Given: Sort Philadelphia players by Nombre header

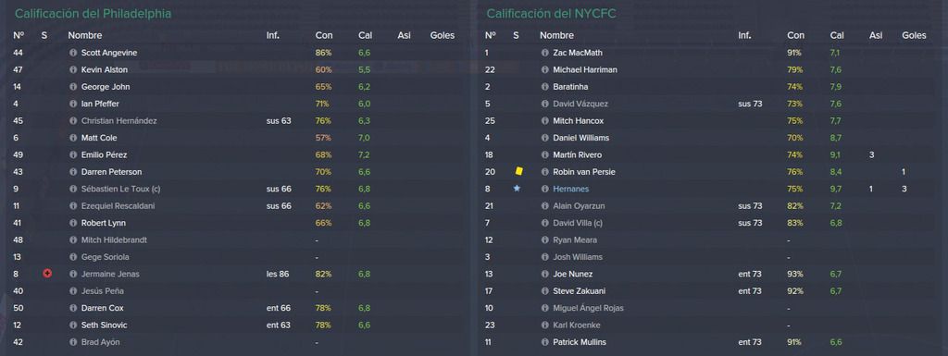Looking at the screenshot, I should [84, 35].
